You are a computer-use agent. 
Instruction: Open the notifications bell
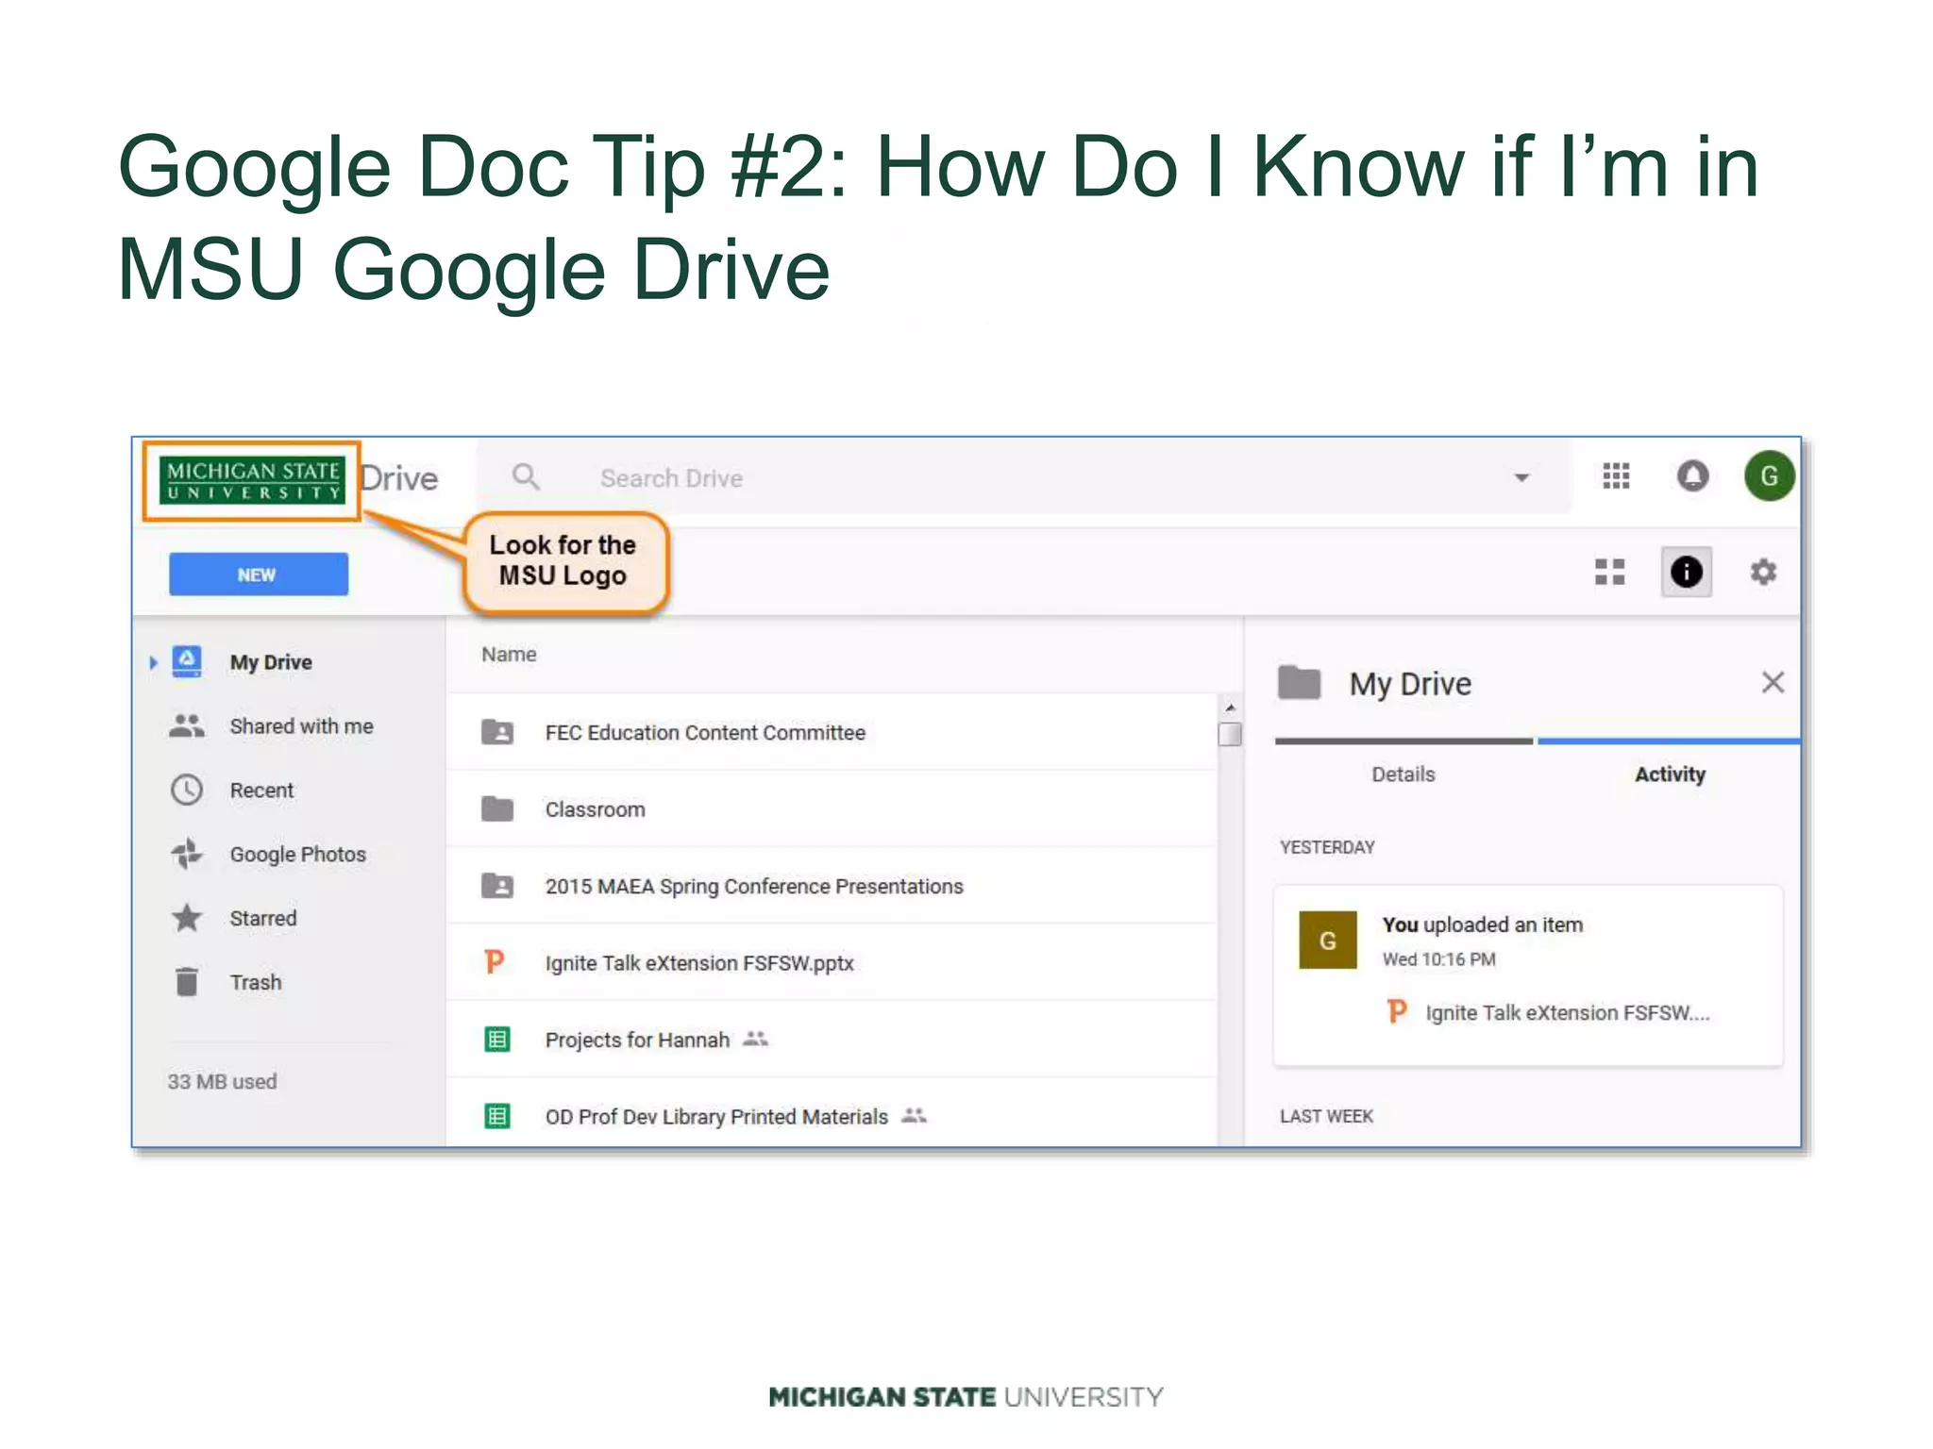point(1692,476)
